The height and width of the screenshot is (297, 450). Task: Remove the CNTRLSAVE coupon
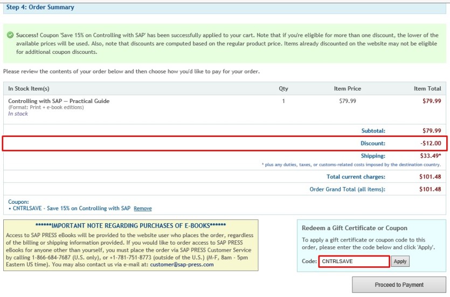point(143,209)
